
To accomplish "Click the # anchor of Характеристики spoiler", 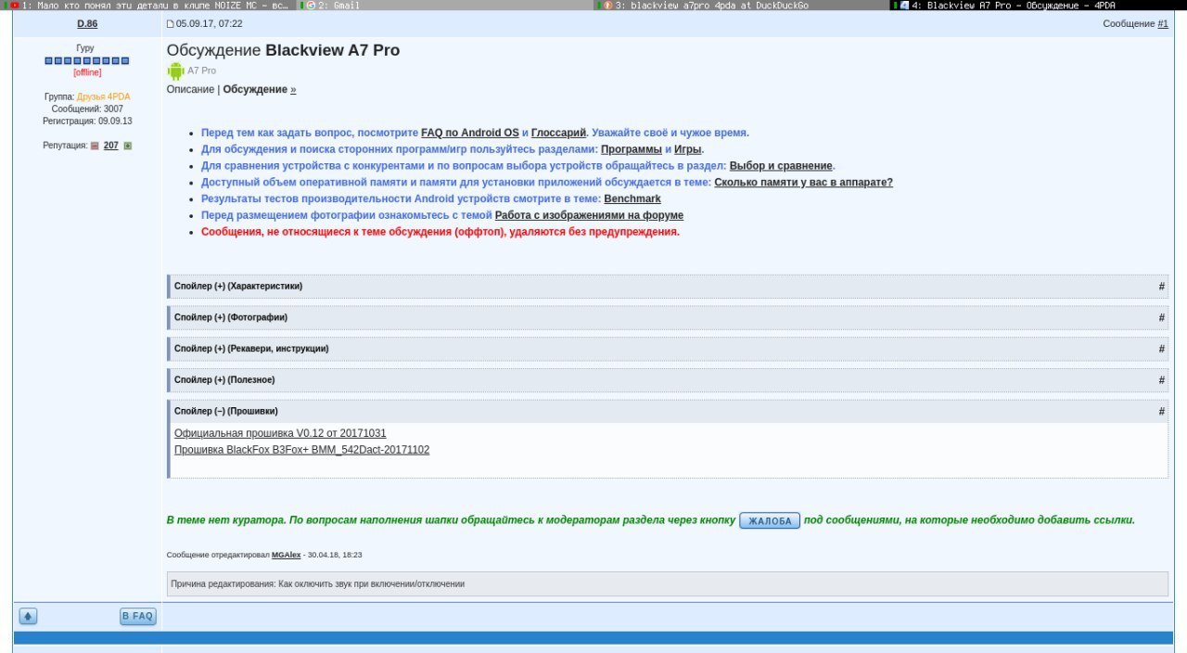I will click(x=1161, y=286).
